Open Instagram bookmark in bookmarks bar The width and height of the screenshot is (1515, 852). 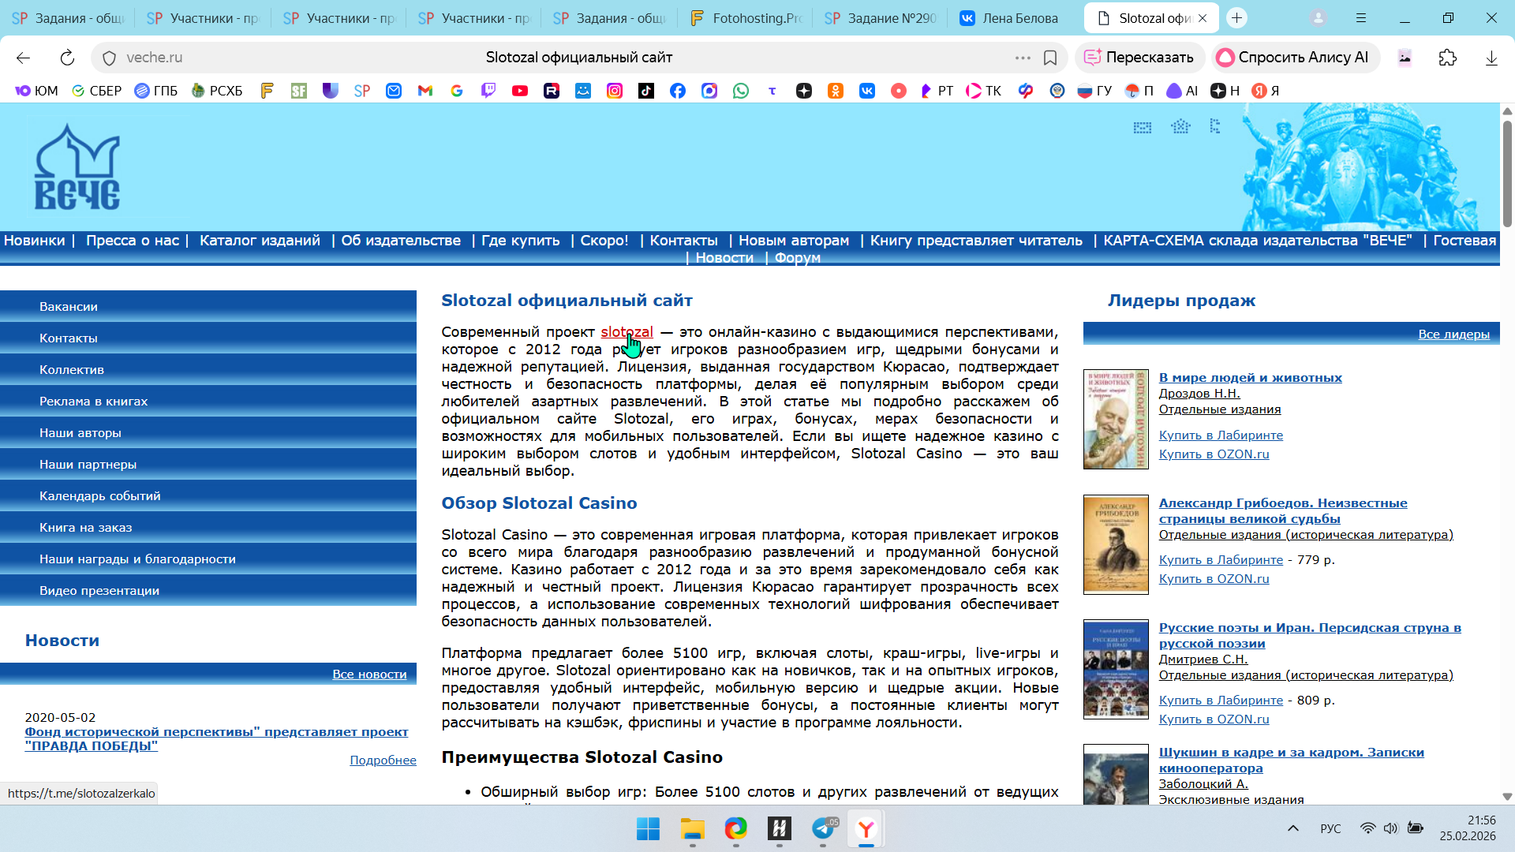pos(615,91)
